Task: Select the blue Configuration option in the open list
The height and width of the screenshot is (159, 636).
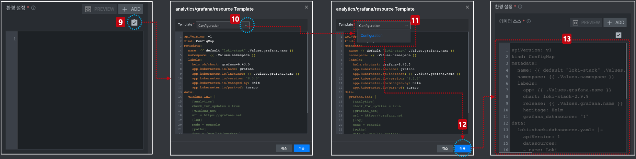Action: pos(371,36)
